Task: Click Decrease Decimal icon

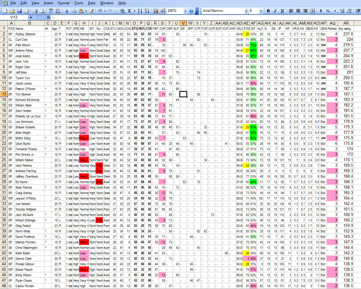Action: tap(349, 11)
